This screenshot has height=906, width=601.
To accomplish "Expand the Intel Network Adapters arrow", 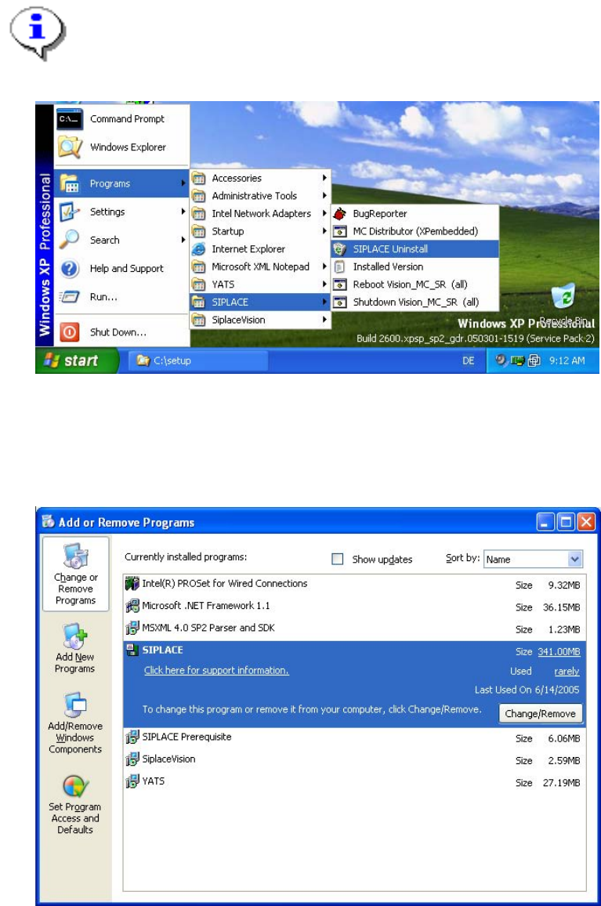I will tap(324, 214).
